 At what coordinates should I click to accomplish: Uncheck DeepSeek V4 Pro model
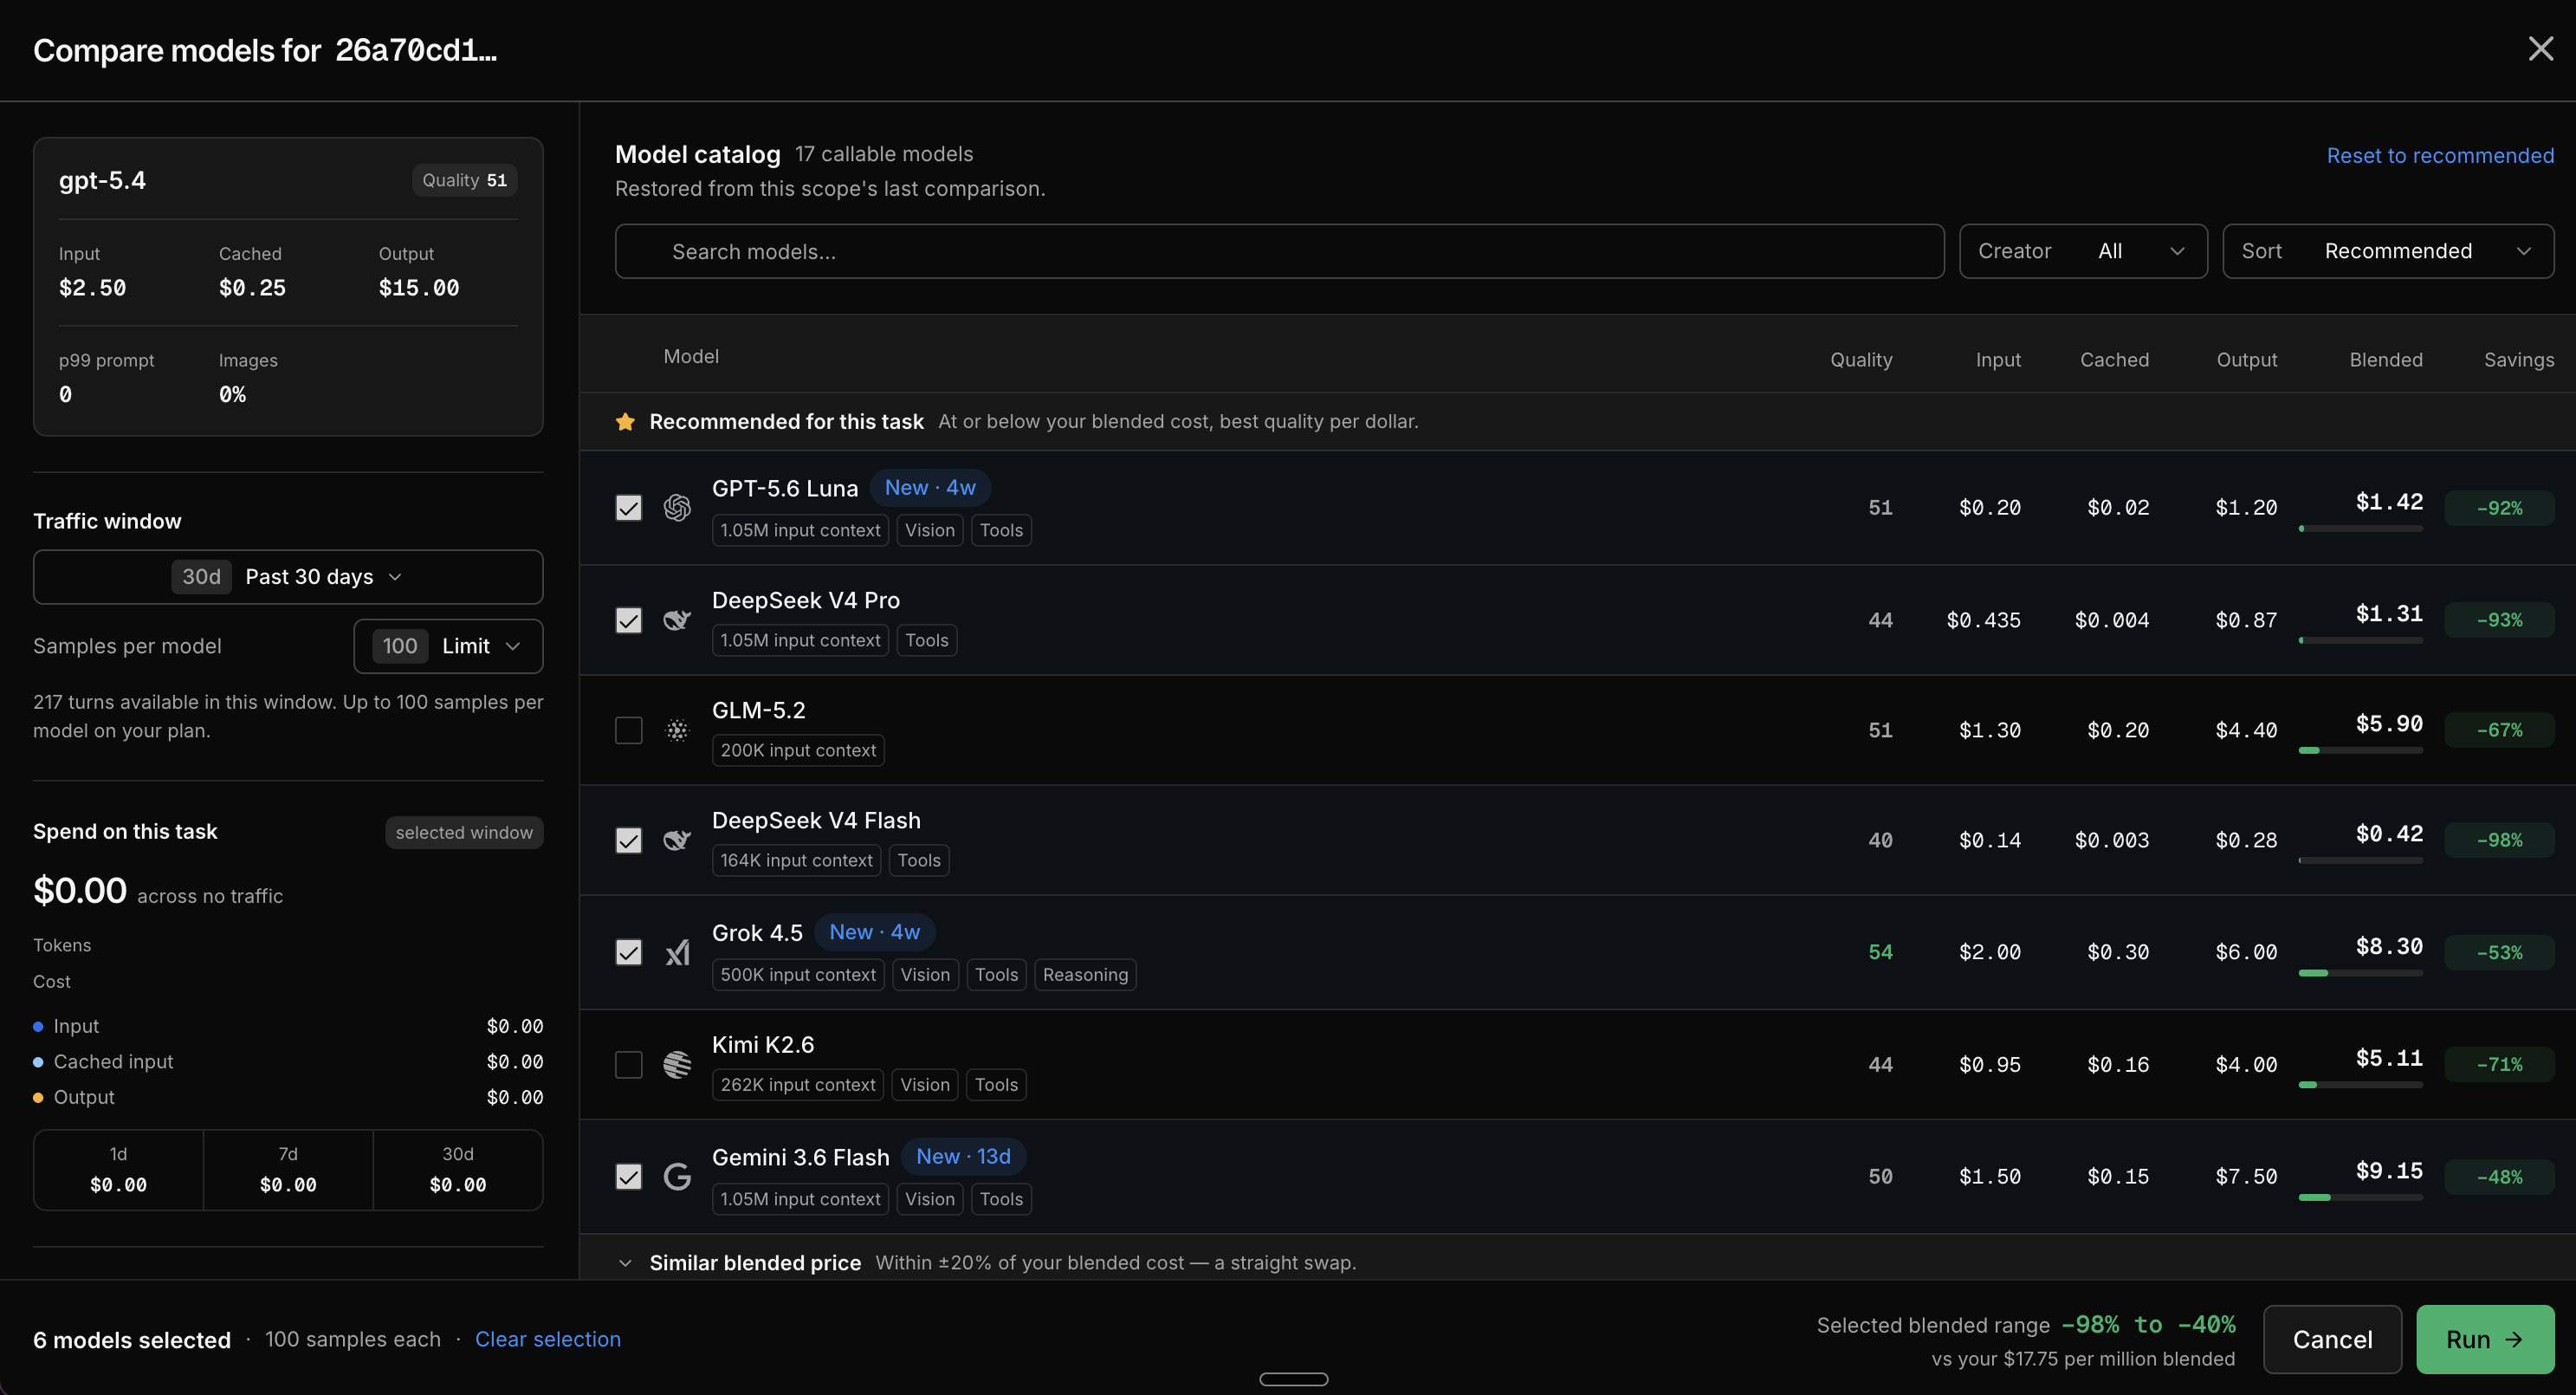coord(628,620)
